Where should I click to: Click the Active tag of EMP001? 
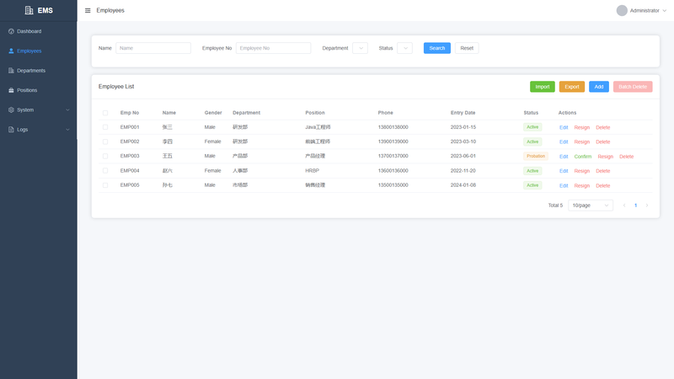(x=532, y=127)
